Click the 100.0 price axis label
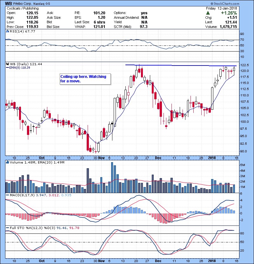Viewport: 254px width, 264px height. (x=244, y=122)
